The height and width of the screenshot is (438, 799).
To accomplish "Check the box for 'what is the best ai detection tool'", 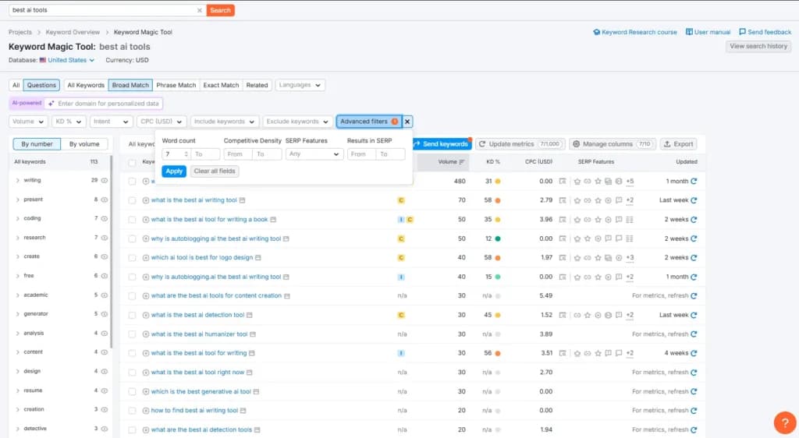I will coord(132,316).
